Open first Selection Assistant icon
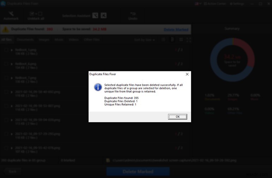The image size is (272, 178). pos(95,16)
